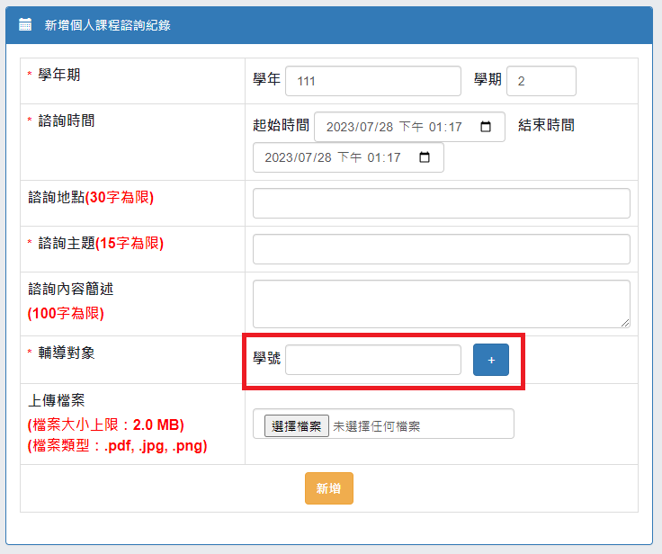Click the 未選擇任何檔案 file status text
The height and width of the screenshot is (554, 662).
point(377,426)
